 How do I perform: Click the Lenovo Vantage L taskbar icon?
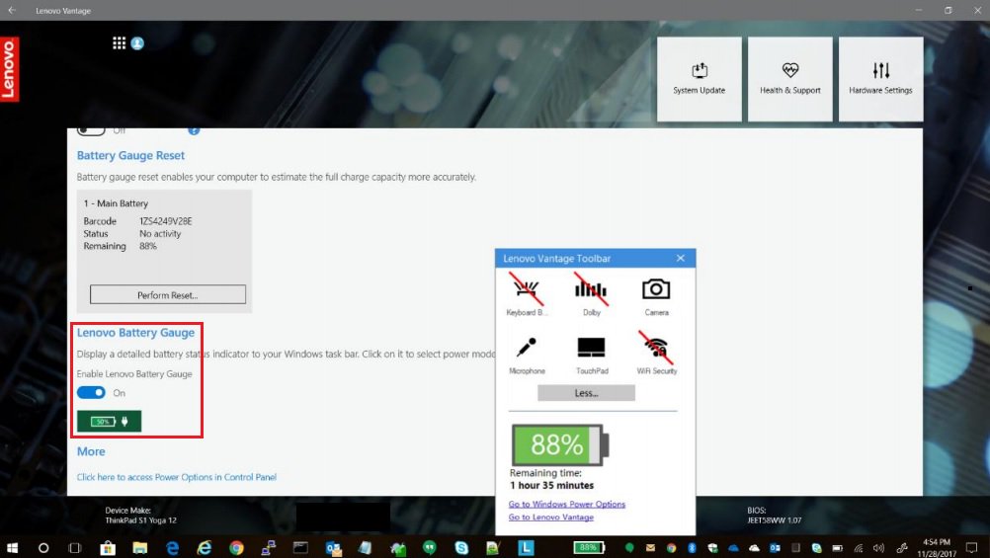coord(526,547)
